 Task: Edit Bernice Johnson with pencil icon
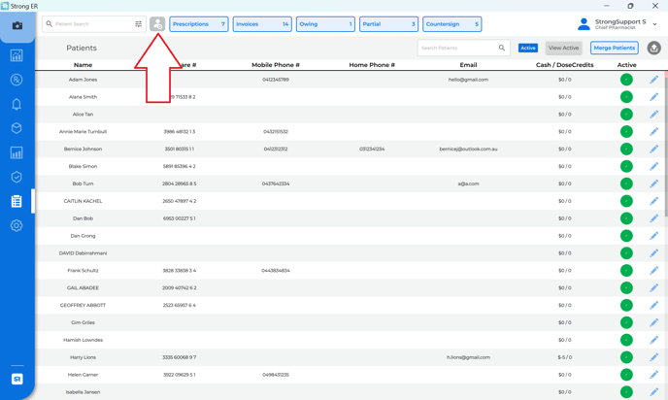click(654, 150)
